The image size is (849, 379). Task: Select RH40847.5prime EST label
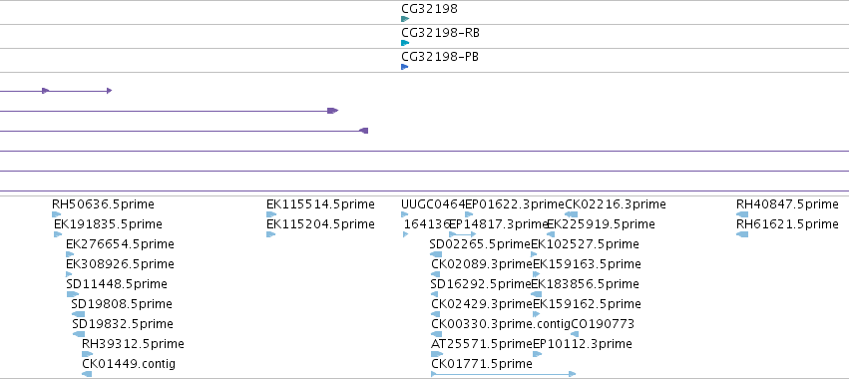pyautogui.click(x=787, y=204)
